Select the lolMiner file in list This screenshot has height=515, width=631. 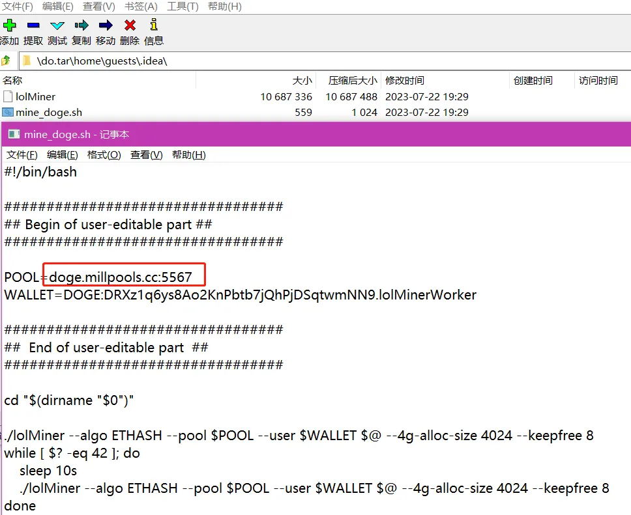click(35, 96)
